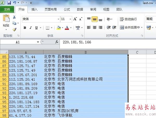156x118 pixels.
Task: Click the Cut scissors icon
Action: pos(14,17)
